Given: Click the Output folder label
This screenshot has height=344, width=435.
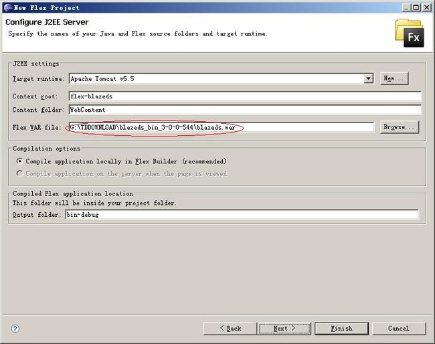Looking at the screenshot, I should 37,215.
